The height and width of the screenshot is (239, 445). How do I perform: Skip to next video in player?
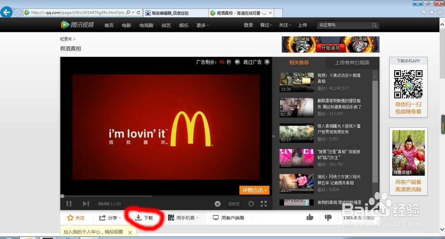tap(86, 203)
